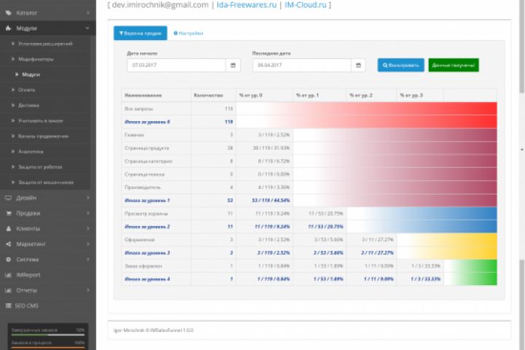
Task: Collapse the Модули menu chevron
Action: [x=87, y=28]
